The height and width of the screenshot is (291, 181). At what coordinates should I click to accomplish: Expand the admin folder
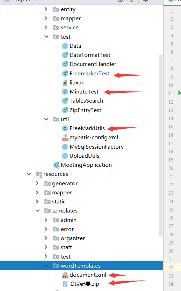[46, 220]
